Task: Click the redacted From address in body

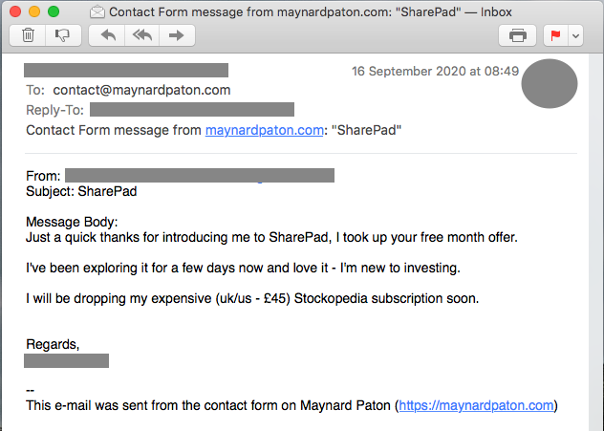Action: pyautogui.click(x=200, y=175)
